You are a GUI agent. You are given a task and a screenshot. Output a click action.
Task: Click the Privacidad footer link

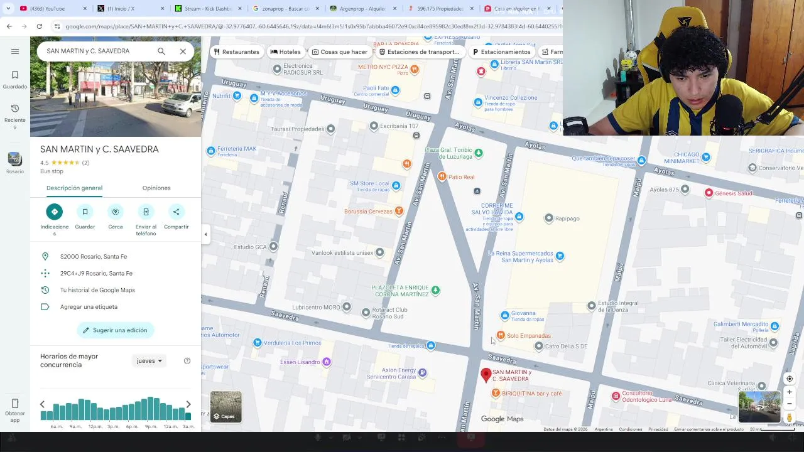pos(658,429)
